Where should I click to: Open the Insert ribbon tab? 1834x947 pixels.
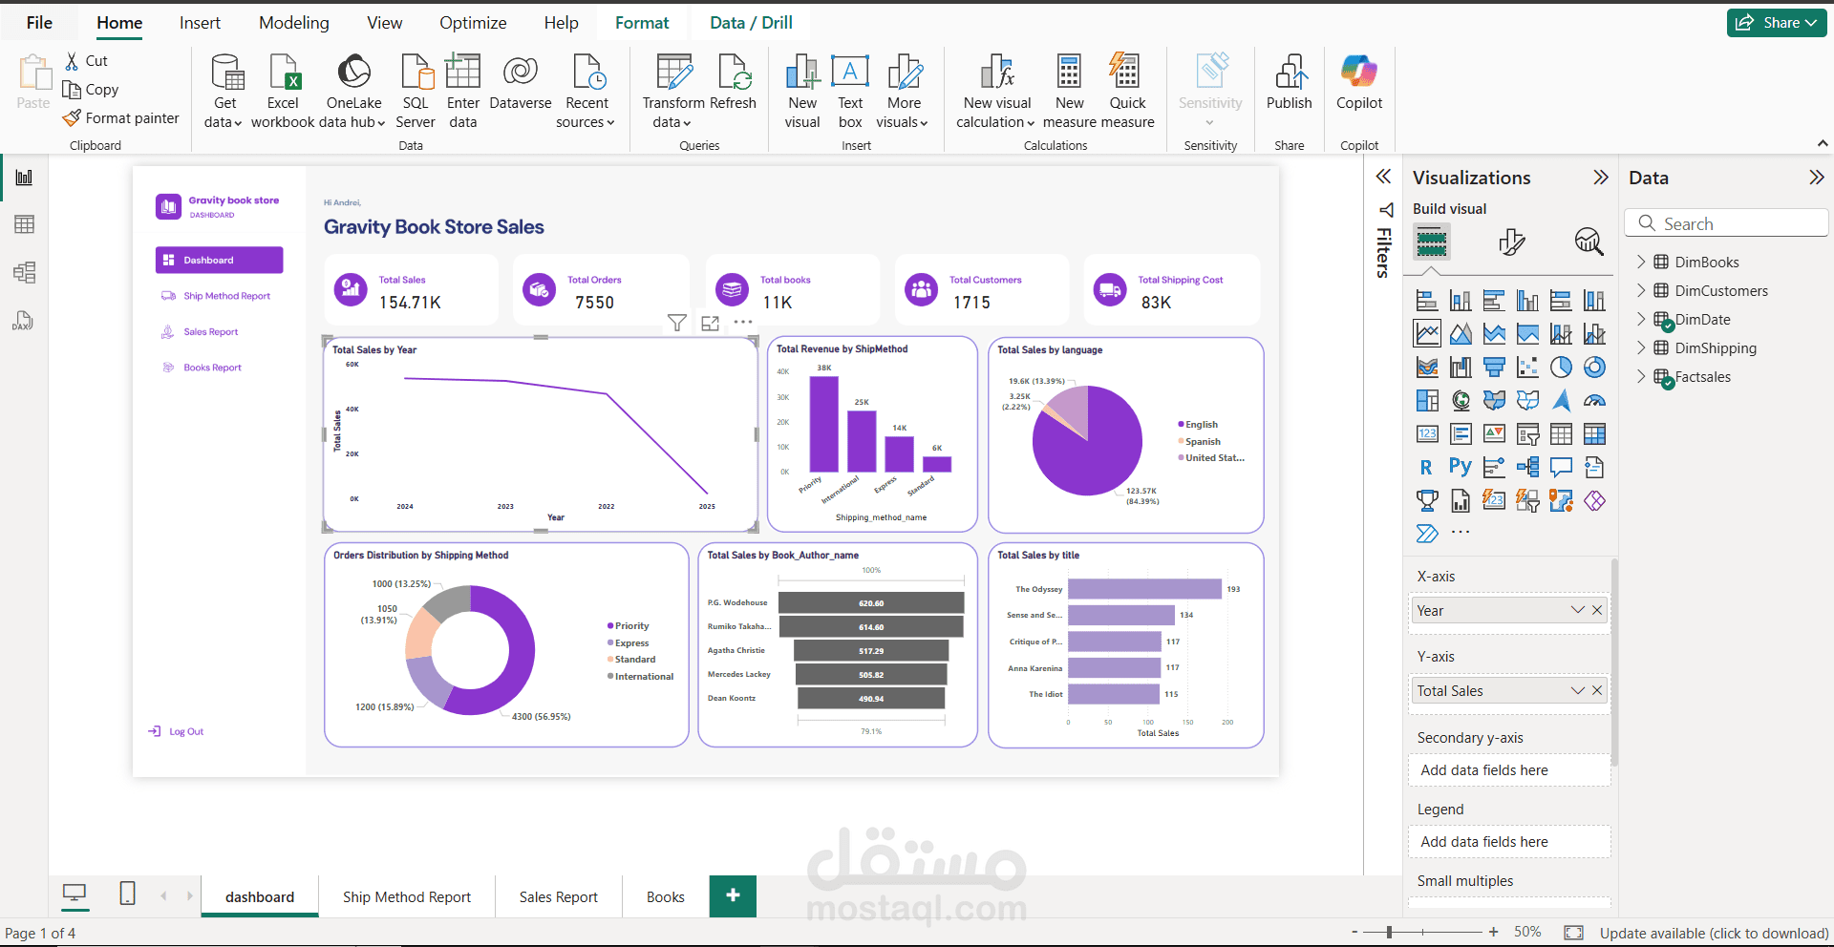pos(200,23)
